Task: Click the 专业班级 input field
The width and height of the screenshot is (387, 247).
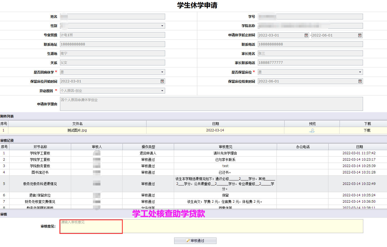Action: point(112,35)
